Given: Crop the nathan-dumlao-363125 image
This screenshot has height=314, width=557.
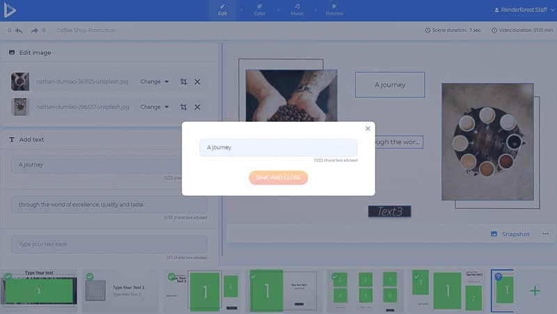Looking at the screenshot, I should click(x=183, y=81).
